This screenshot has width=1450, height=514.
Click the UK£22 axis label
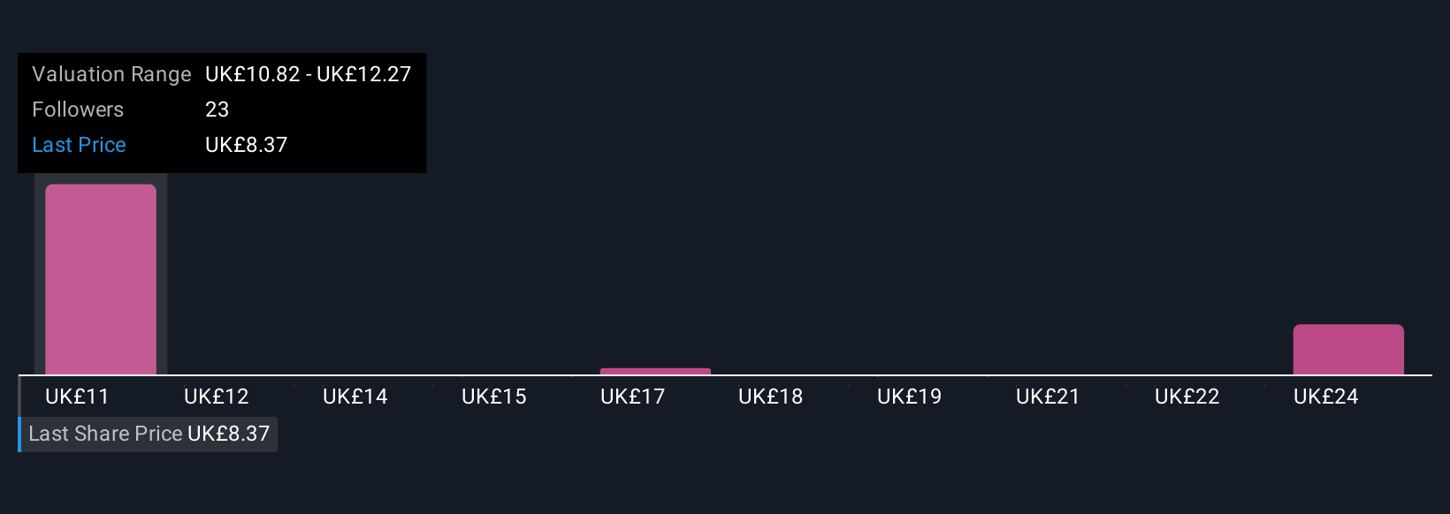(1187, 397)
